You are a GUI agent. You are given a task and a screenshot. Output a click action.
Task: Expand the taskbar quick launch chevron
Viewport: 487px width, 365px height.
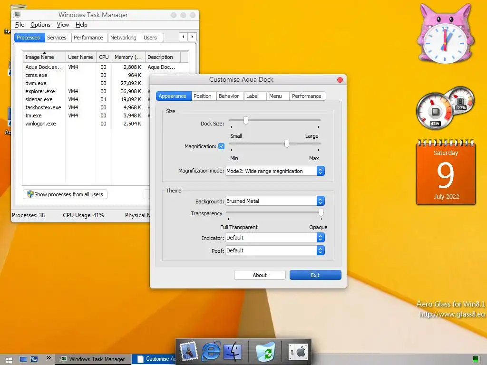(x=49, y=357)
